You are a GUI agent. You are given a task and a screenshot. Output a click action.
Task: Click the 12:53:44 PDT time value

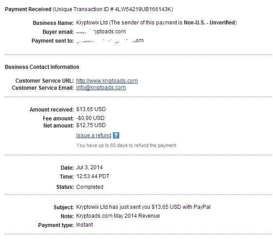pos(93,176)
